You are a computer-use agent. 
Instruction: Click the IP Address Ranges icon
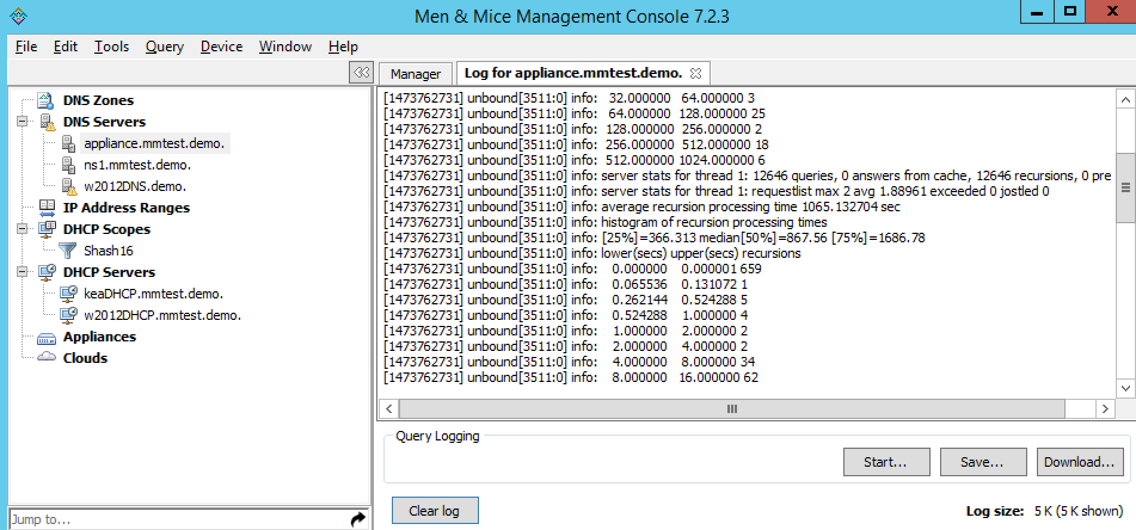coord(47,208)
